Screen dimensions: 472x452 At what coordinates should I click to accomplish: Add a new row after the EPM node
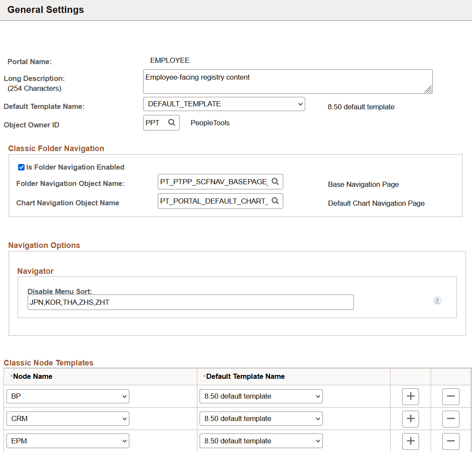coord(410,440)
